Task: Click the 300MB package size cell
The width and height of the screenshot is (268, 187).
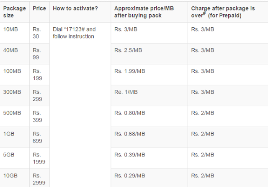Action: (x=12, y=92)
